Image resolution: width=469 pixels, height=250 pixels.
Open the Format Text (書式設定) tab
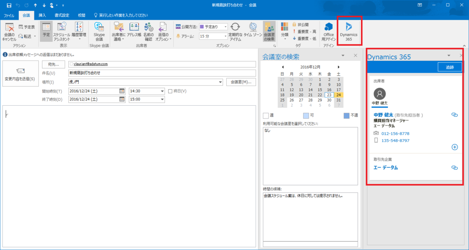click(x=62, y=15)
